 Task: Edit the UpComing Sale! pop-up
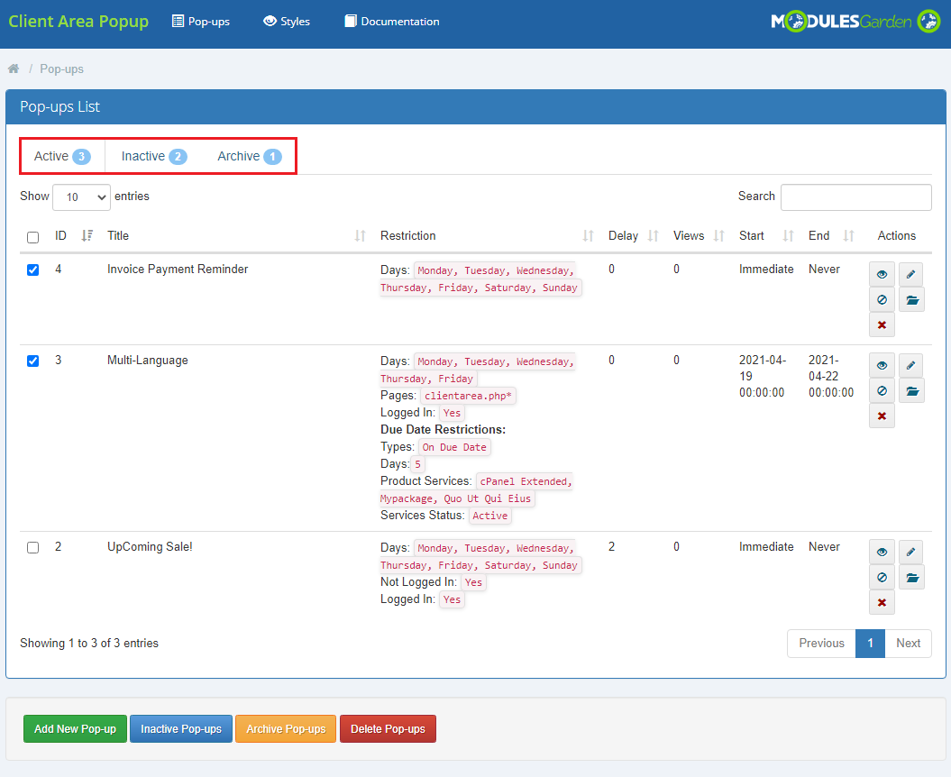(911, 552)
